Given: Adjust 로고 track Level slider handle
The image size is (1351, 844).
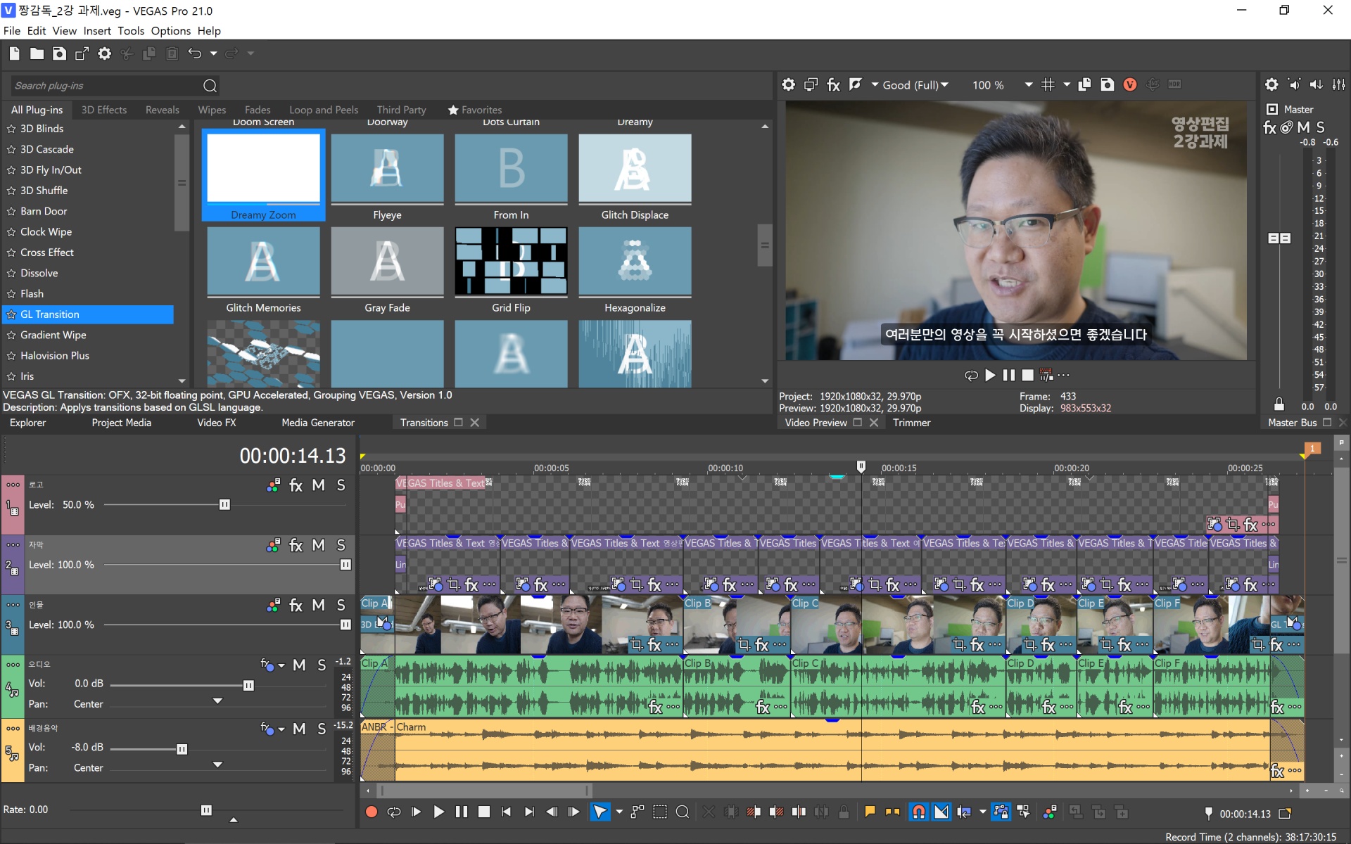Looking at the screenshot, I should tap(224, 505).
